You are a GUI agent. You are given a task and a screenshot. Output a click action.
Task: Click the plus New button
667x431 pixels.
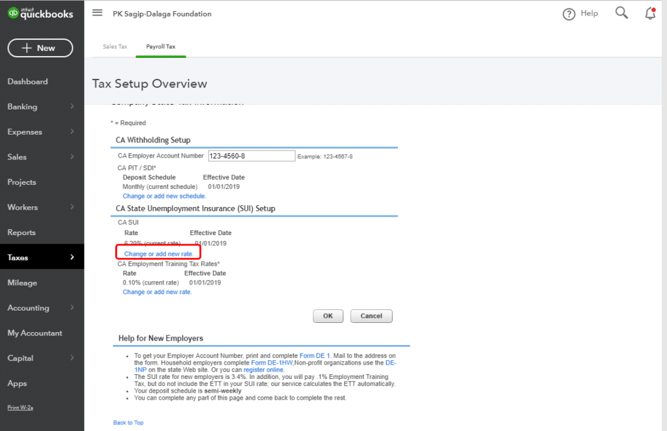coord(40,48)
